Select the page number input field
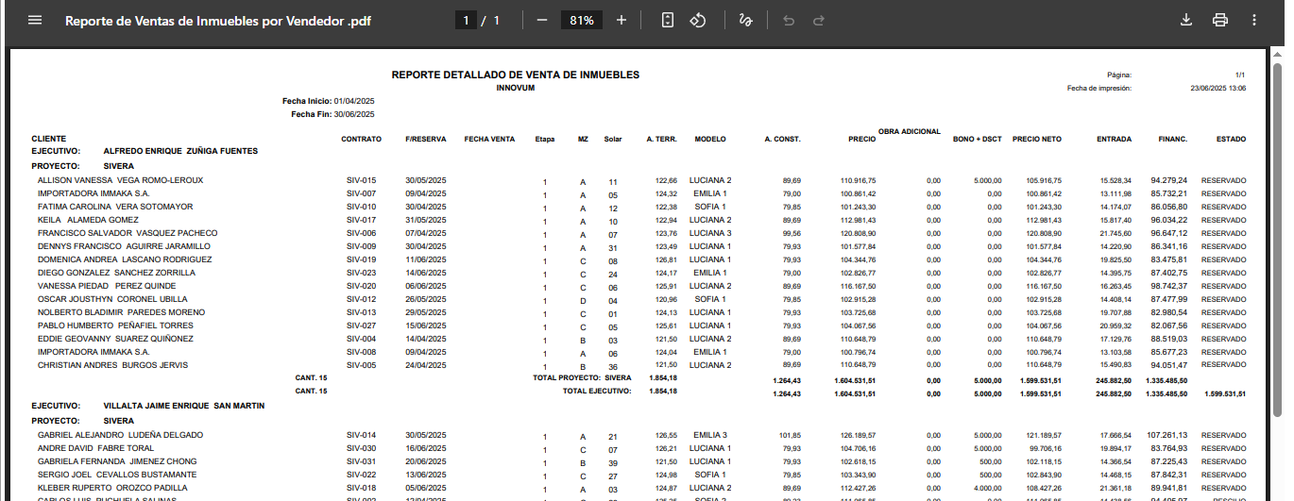Viewport: 1294px width, 501px height. tap(466, 20)
